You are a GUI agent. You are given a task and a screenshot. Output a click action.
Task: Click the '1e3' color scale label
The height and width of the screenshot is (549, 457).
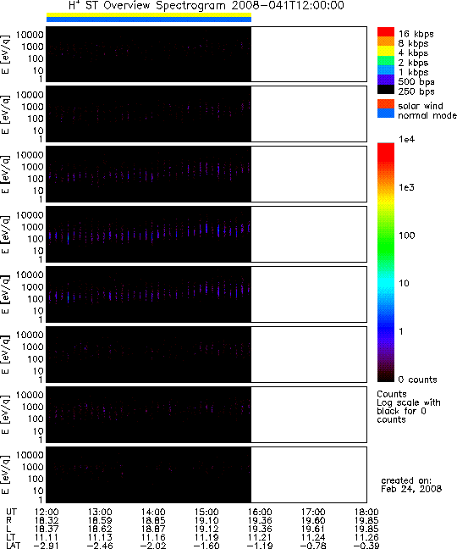(407, 187)
